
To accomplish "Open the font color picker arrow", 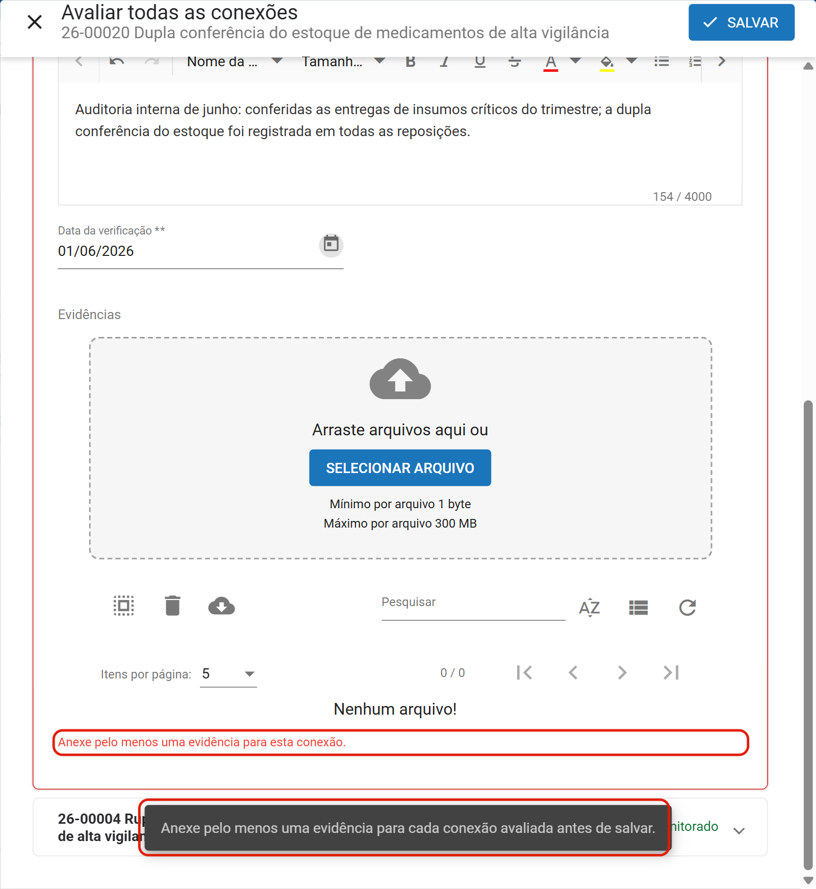I will [575, 61].
